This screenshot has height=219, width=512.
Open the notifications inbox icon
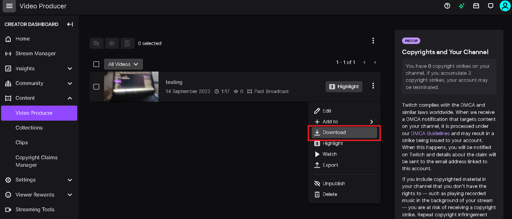(x=476, y=6)
